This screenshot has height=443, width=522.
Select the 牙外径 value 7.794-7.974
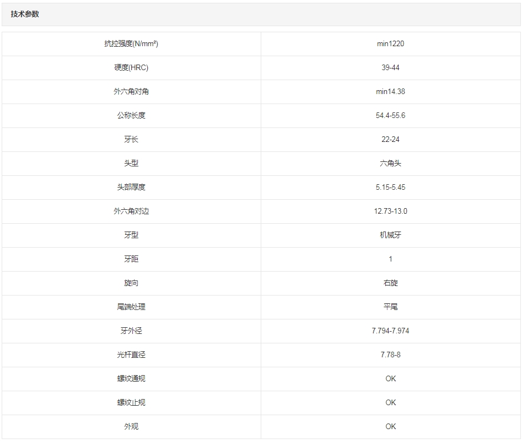pyautogui.click(x=390, y=331)
